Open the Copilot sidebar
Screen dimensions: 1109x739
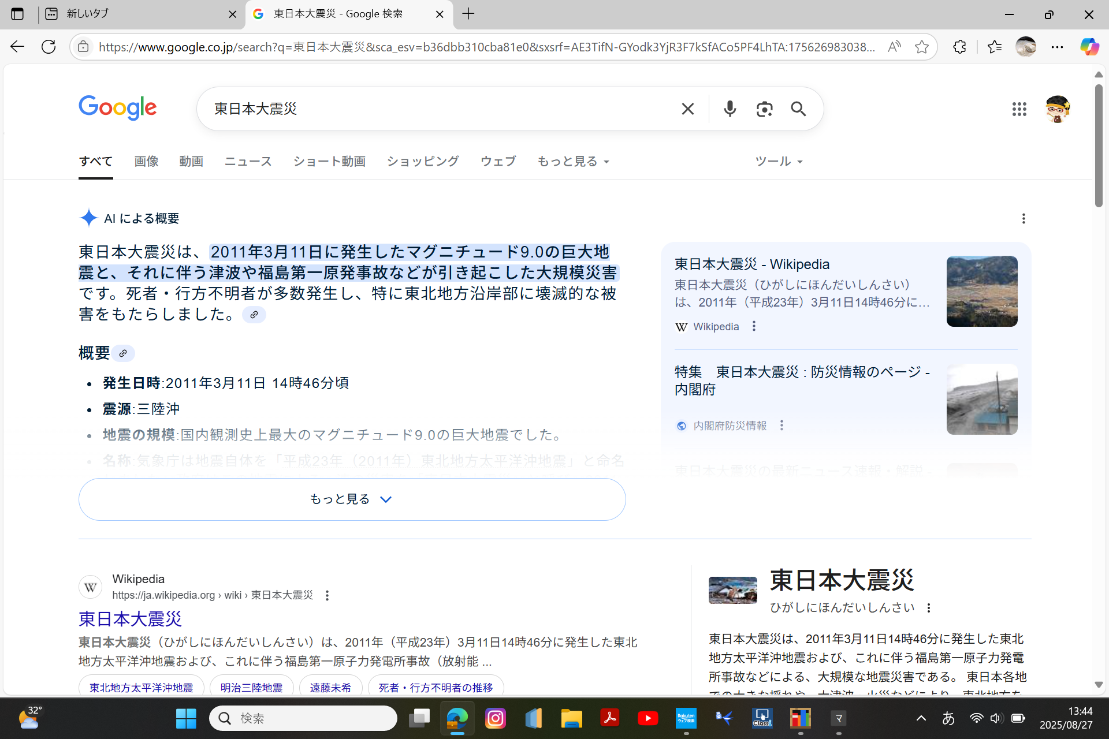pyautogui.click(x=1089, y=47)
